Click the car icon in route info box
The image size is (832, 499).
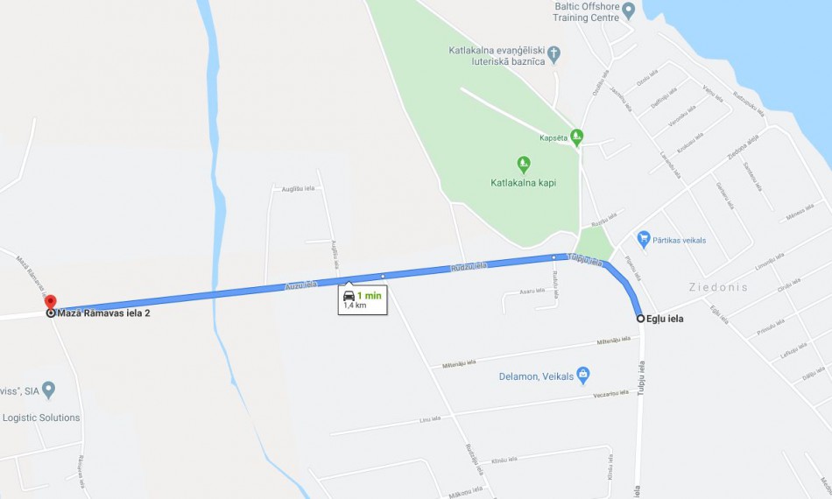tap(349, 296)
